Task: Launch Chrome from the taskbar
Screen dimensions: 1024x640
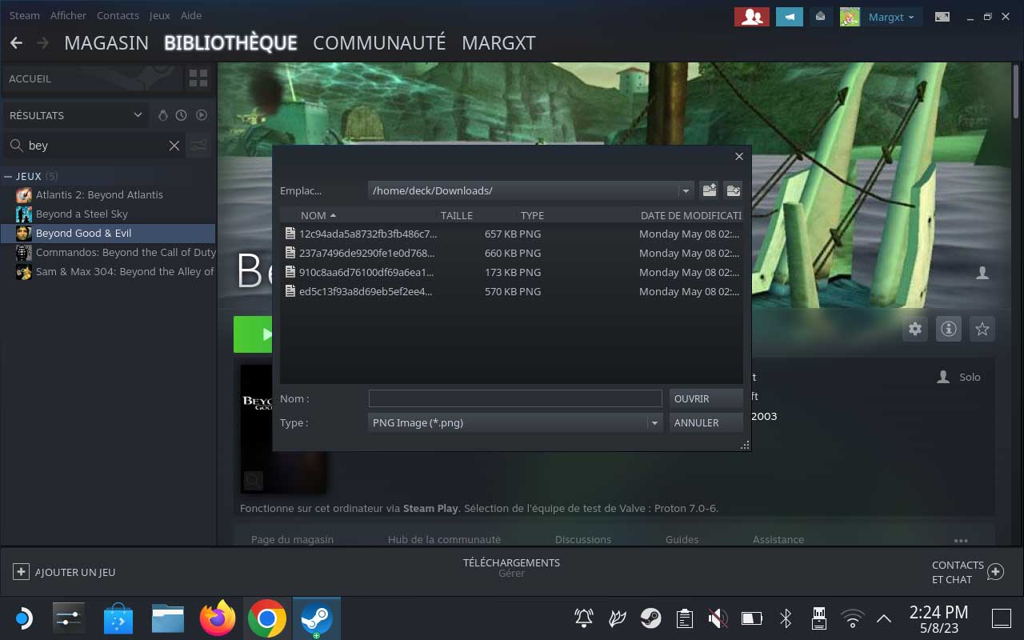Action: (x=267, y=618)
